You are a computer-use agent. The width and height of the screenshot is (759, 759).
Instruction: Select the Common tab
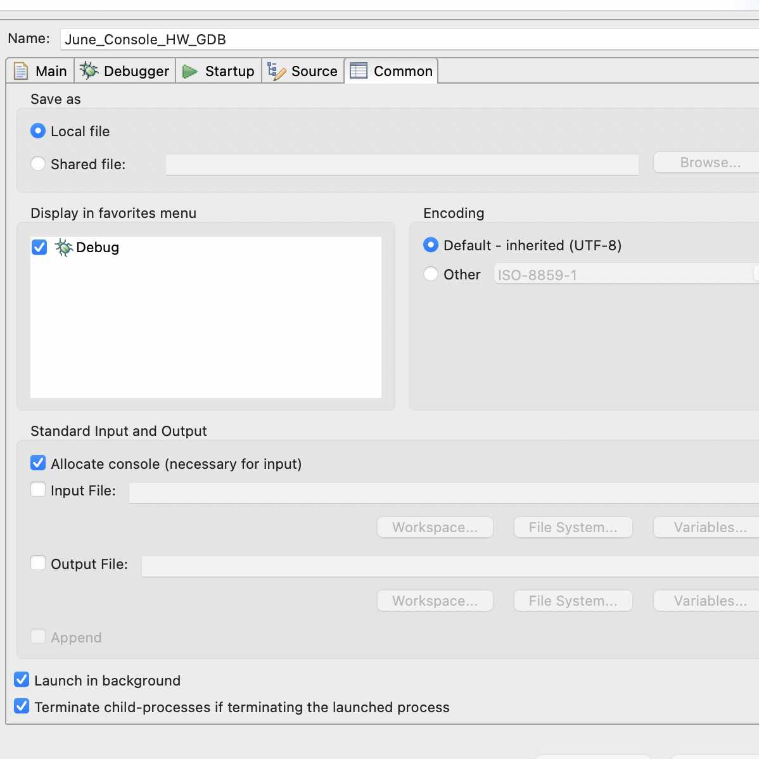point(391,71)
